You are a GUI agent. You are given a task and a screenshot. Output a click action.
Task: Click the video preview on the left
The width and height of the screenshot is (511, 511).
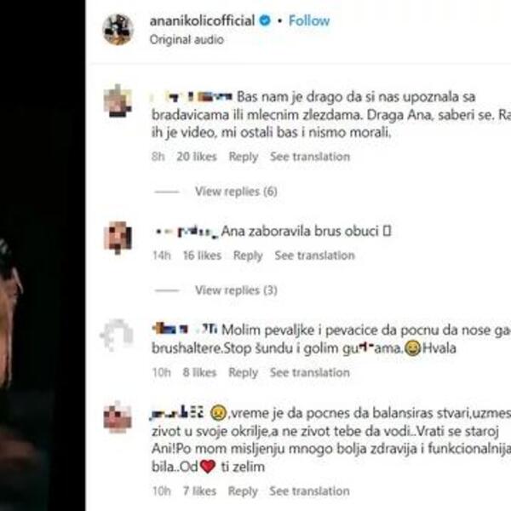(x=43, y=255)
